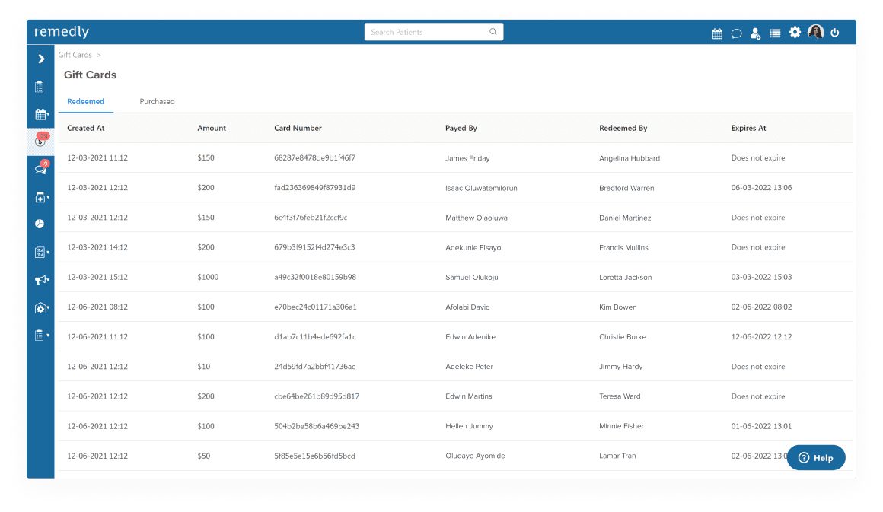883x512 pixels.
Task: Open the bottom clipboard list sidebar icon
Action: [x=41, y=336]
